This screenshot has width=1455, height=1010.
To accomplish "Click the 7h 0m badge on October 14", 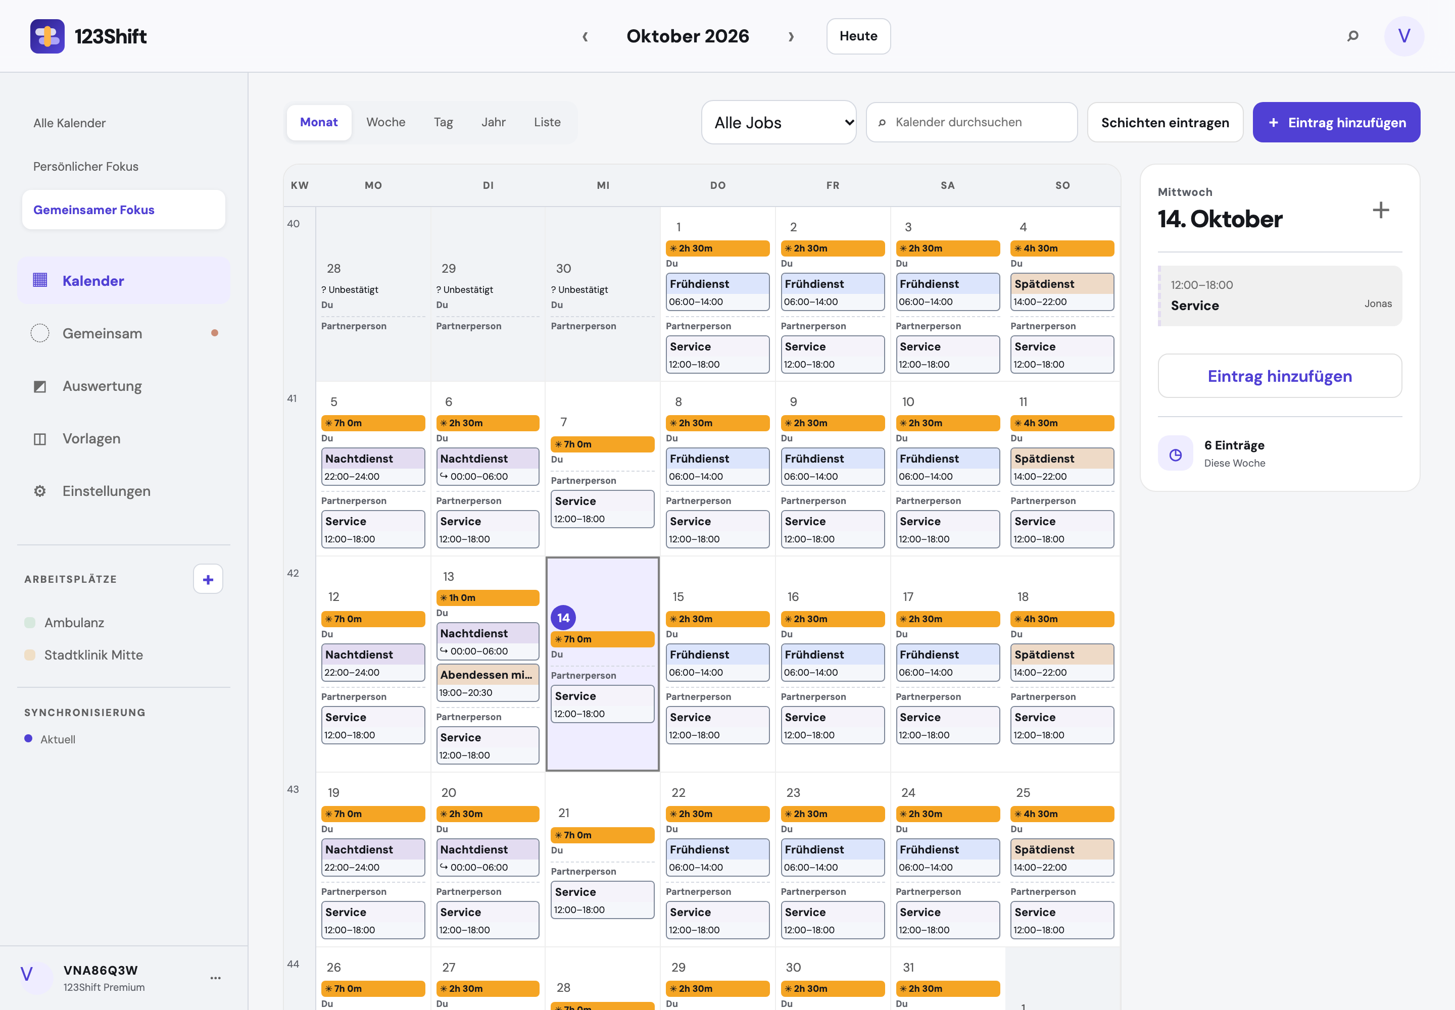I will (x=602, y=639).
